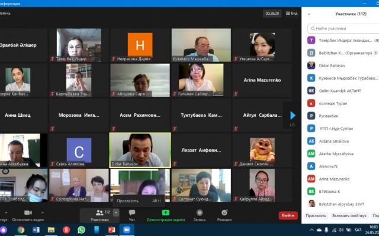The height and width of the screenshot is (236, 379).
Task: Click Пригласить button below participants list
Action: 316,215
